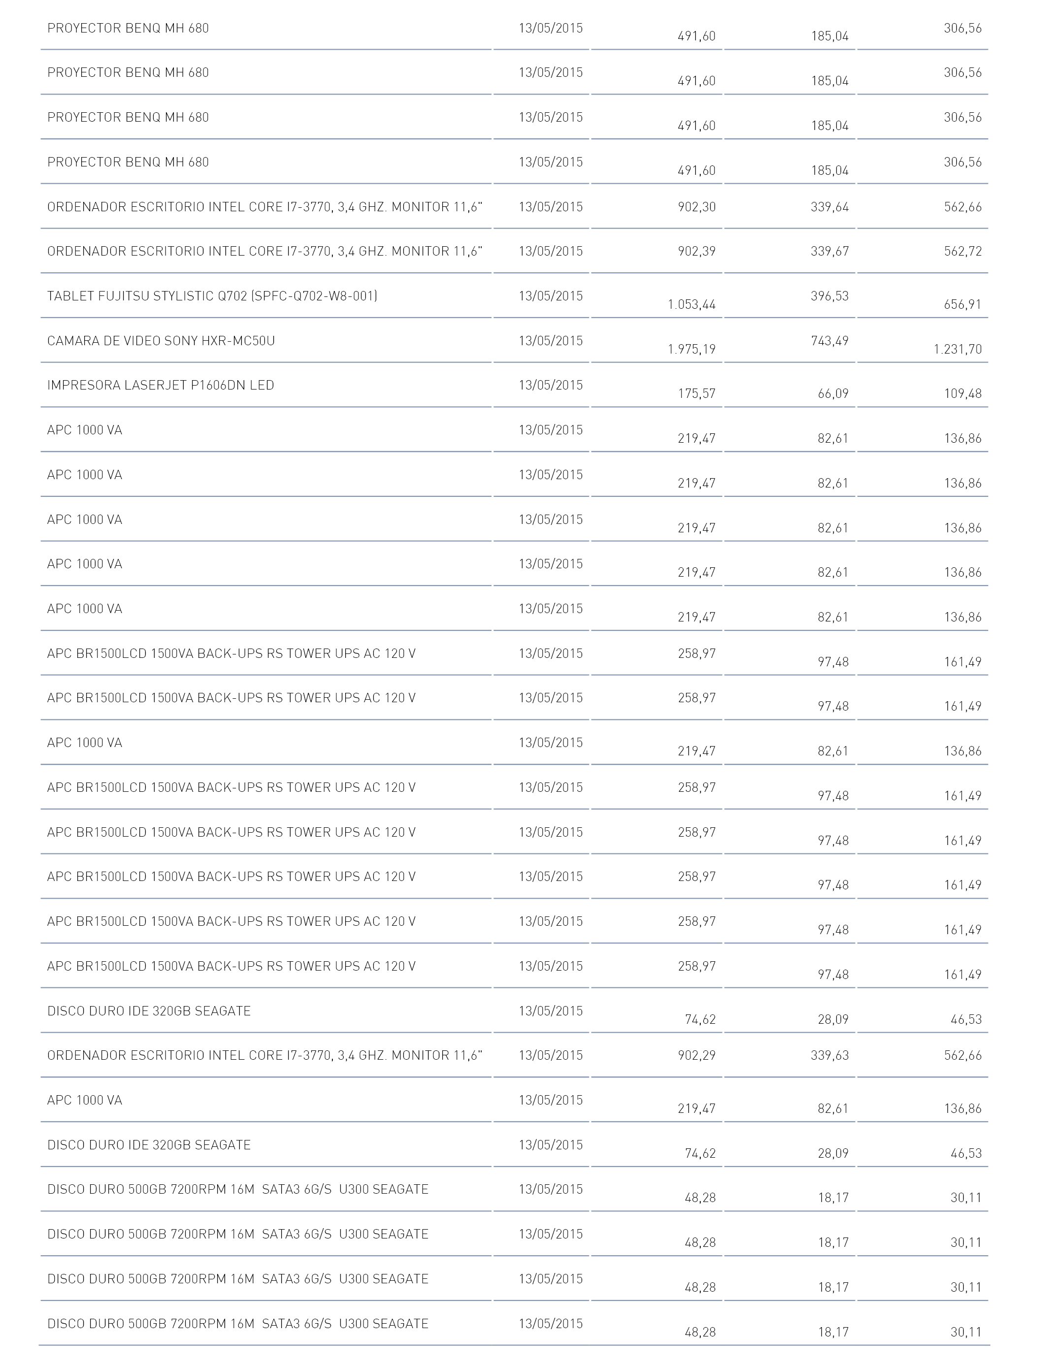The image size is (1047, 1367).
Task: Select the 1.053,44 amount for the Fujitsu tablet
Action: [692, 305]
